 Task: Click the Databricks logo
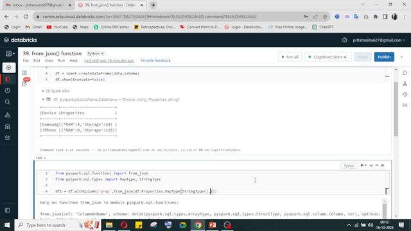(x=21, y=40)
